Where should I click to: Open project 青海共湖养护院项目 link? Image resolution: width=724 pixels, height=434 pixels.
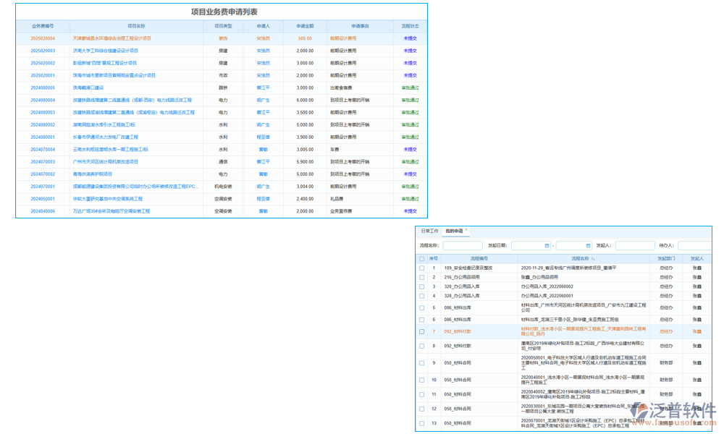tap(93, 174)
